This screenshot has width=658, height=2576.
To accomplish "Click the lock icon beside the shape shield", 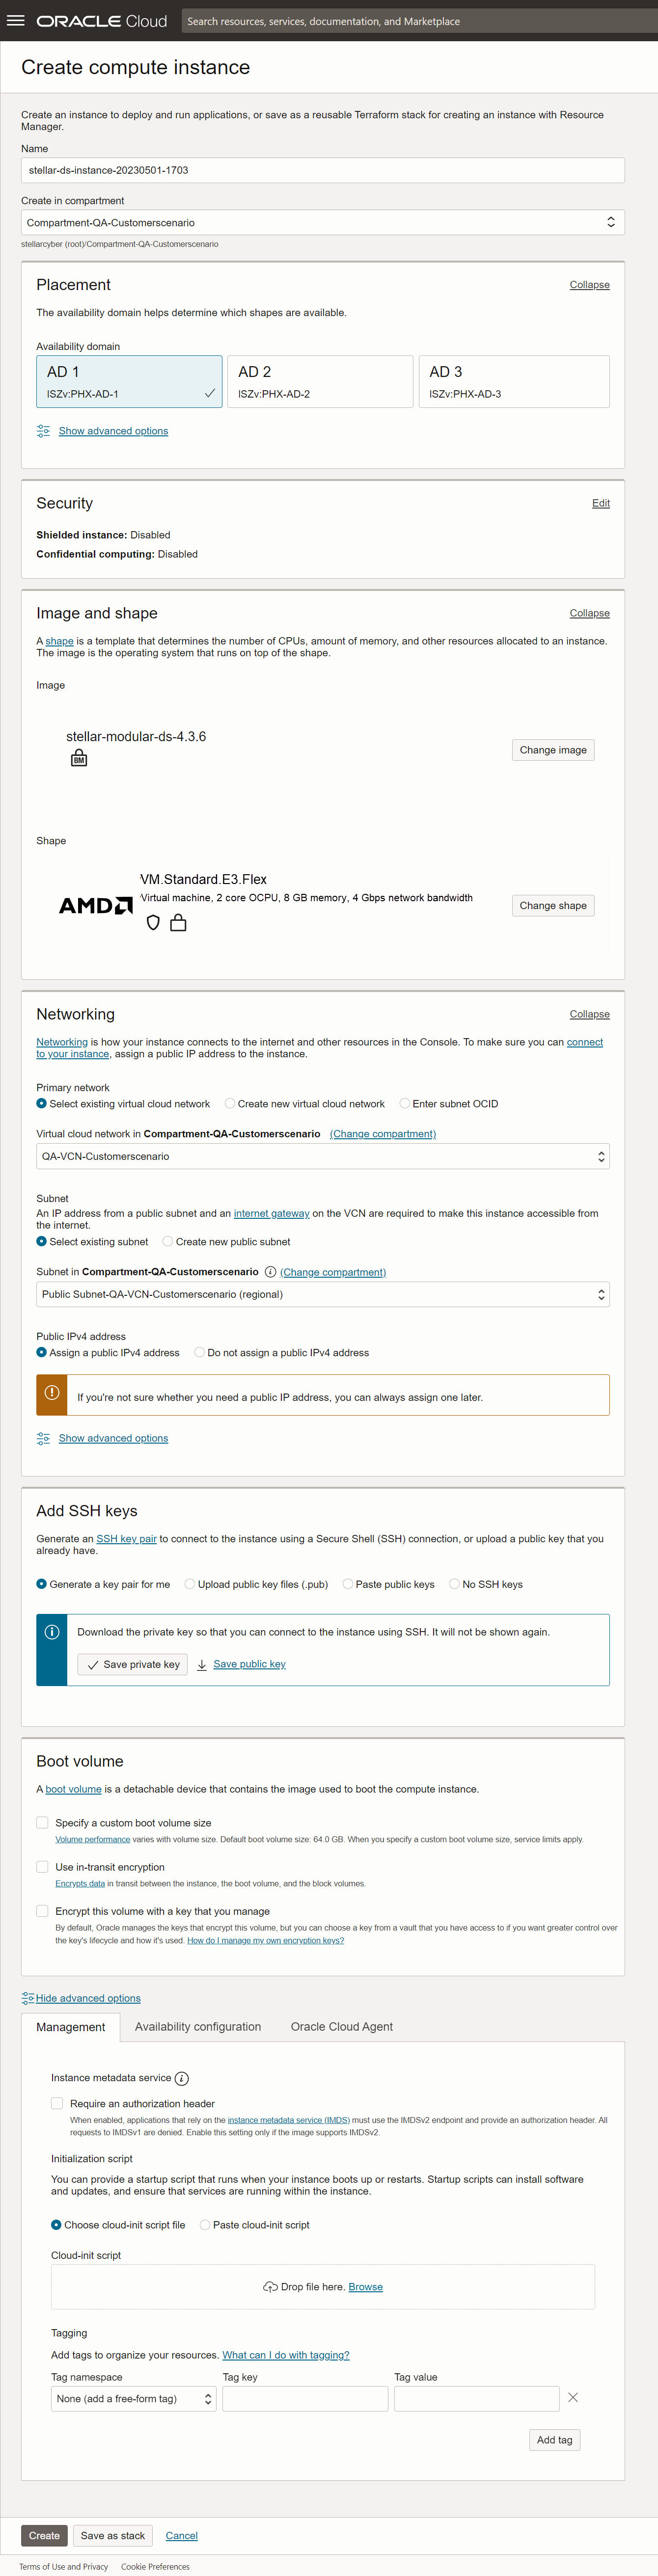I will [178, 923].
